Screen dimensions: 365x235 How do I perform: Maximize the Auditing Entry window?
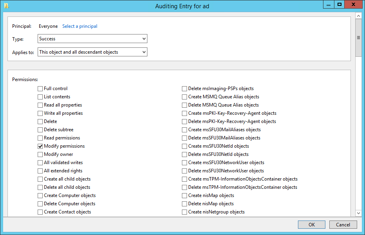(x=340, y=5)
